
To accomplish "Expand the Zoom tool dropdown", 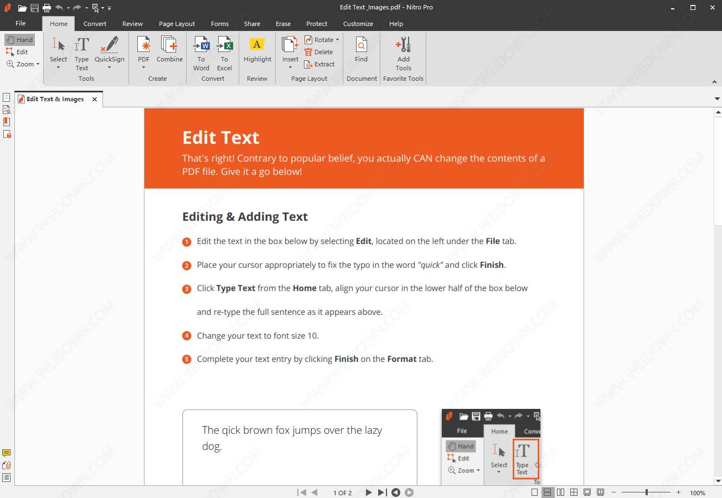I will (38, 64).
